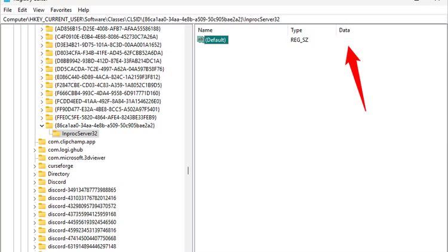448x252 pixels.
Task: Expand the {AD856B15-D25E-4008-AFB7-AFAA55586188} key
Action: tap(41, 29)
